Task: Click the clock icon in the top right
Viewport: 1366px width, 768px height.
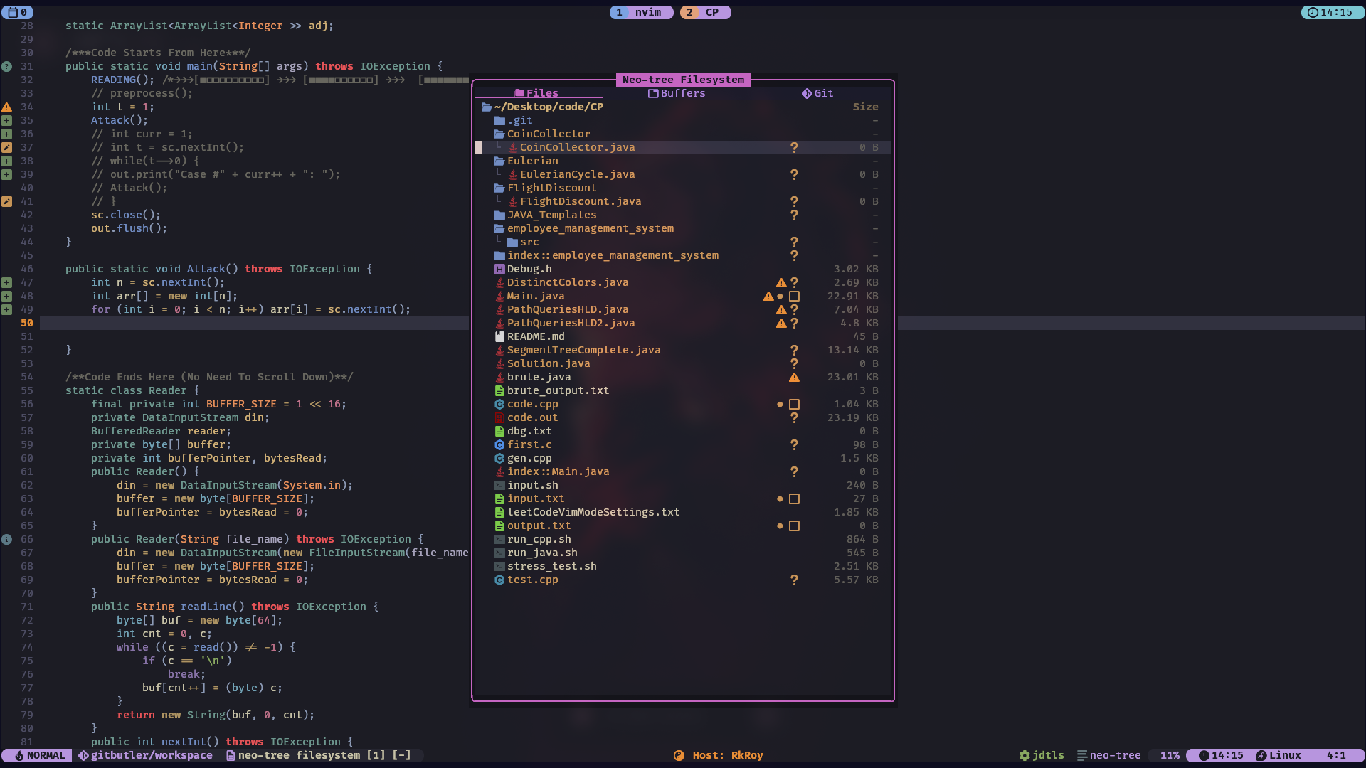Action: point(1313,12)
